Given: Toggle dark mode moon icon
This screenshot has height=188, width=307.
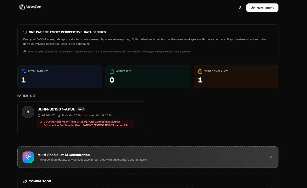Looking at the screenshot, I should [x=240, y=8].
